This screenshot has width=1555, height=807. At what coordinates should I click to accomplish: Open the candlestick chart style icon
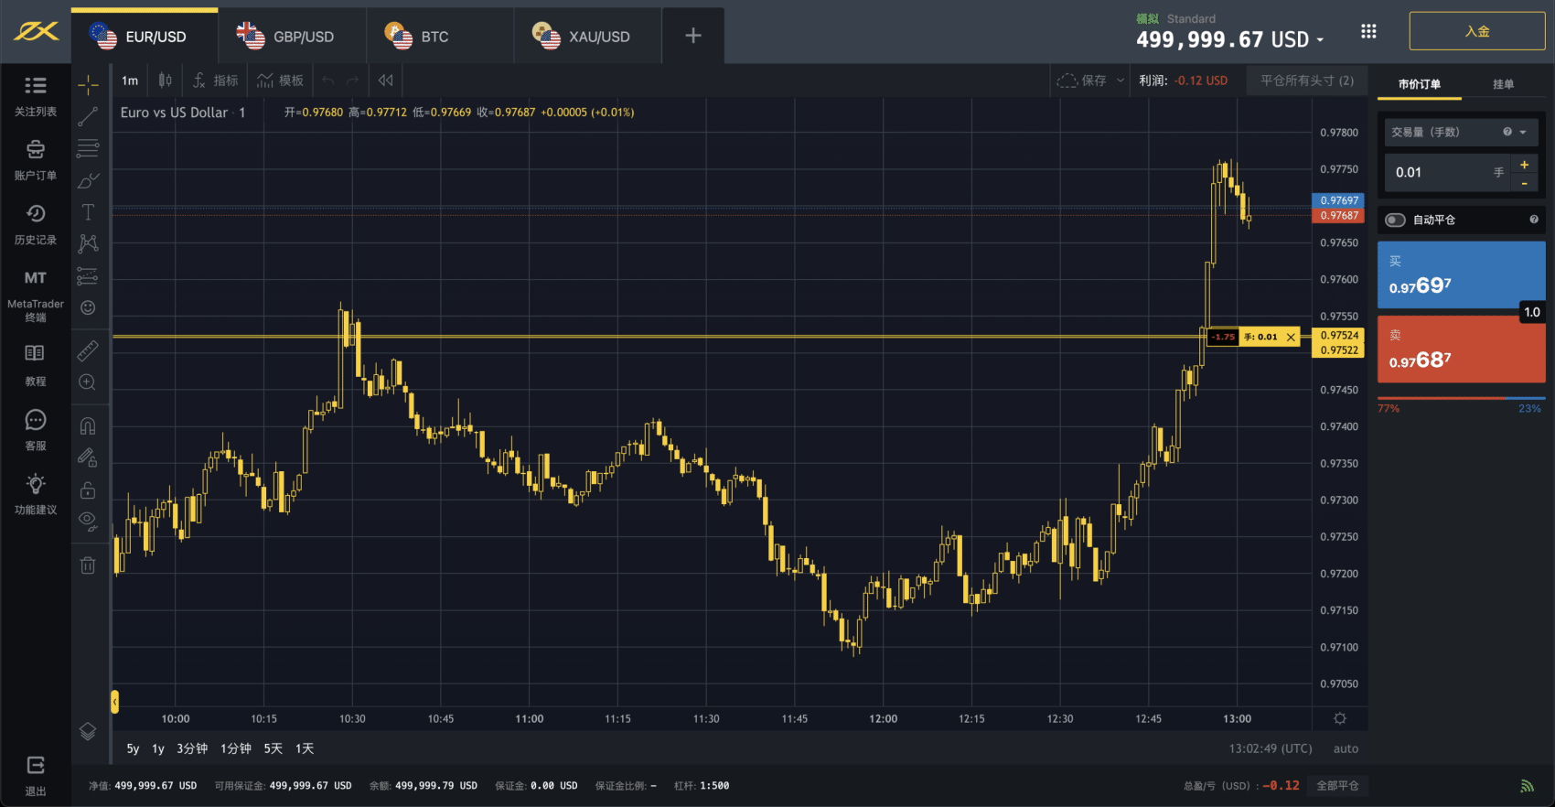(165, 81)
